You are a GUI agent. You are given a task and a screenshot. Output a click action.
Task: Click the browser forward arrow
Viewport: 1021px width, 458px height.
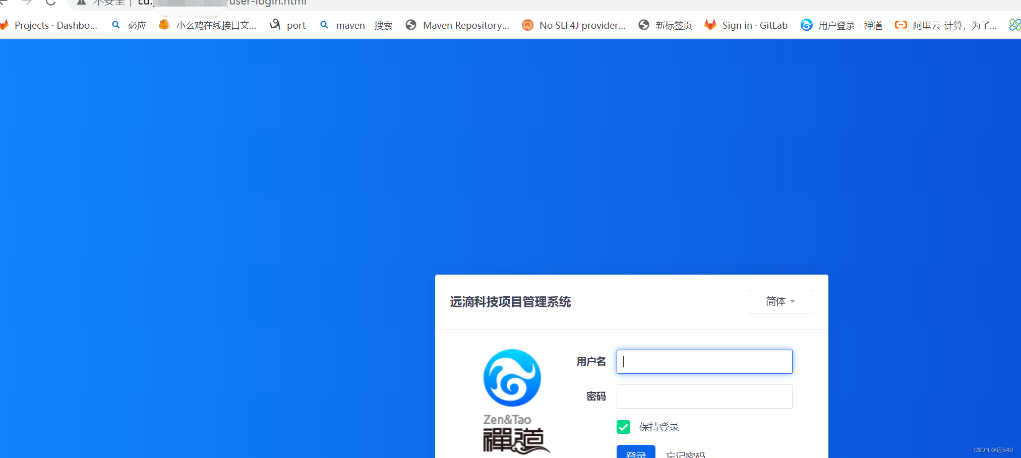point(27,2)
